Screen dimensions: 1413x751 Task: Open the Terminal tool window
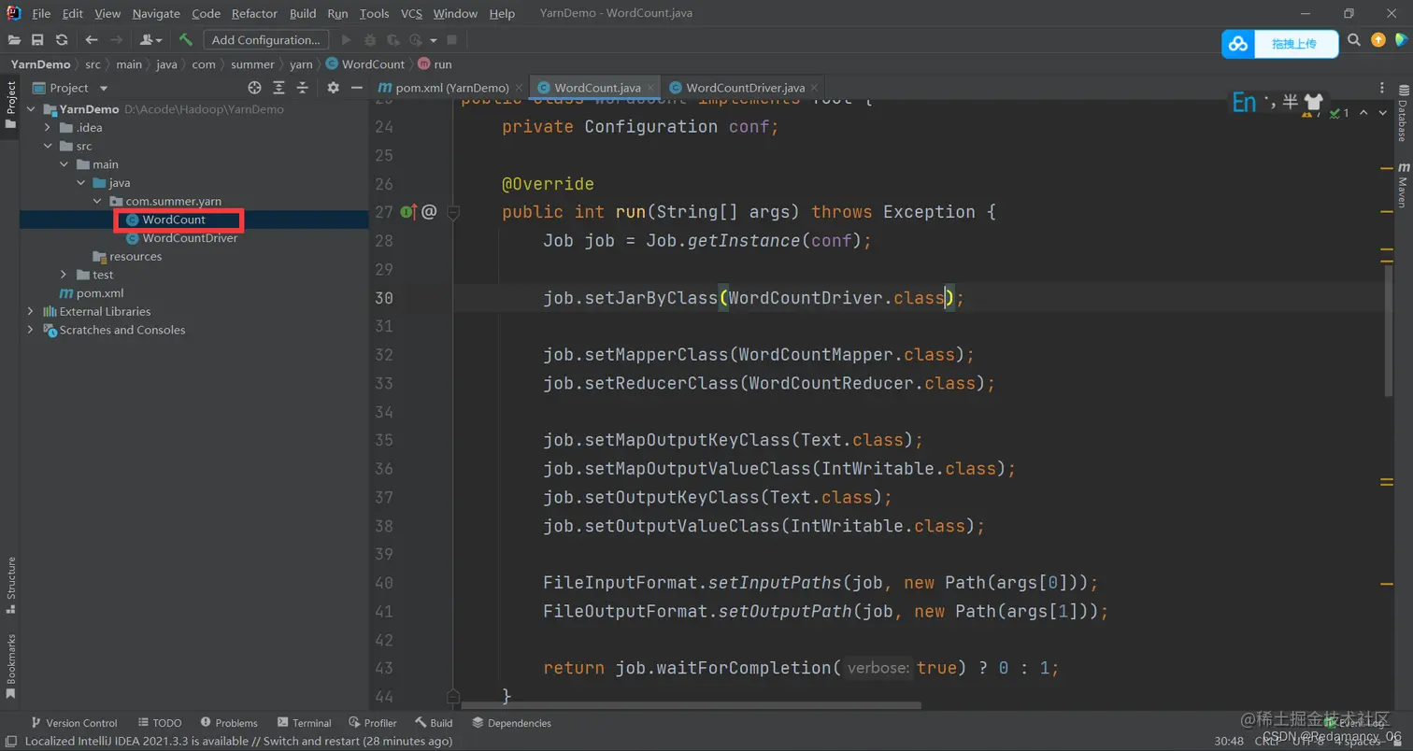point(304,723)
